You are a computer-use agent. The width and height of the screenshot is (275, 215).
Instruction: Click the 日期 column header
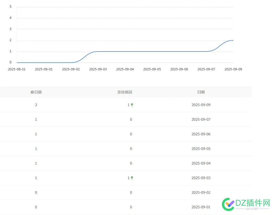tap(201, 92)
